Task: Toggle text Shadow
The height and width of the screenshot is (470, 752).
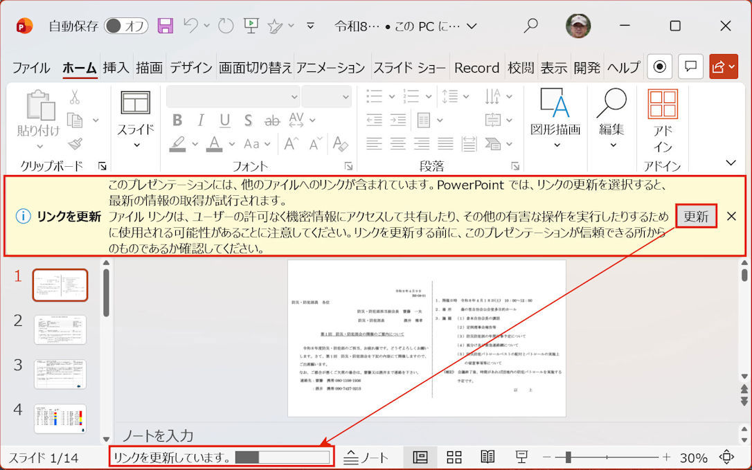Action: 248,120
